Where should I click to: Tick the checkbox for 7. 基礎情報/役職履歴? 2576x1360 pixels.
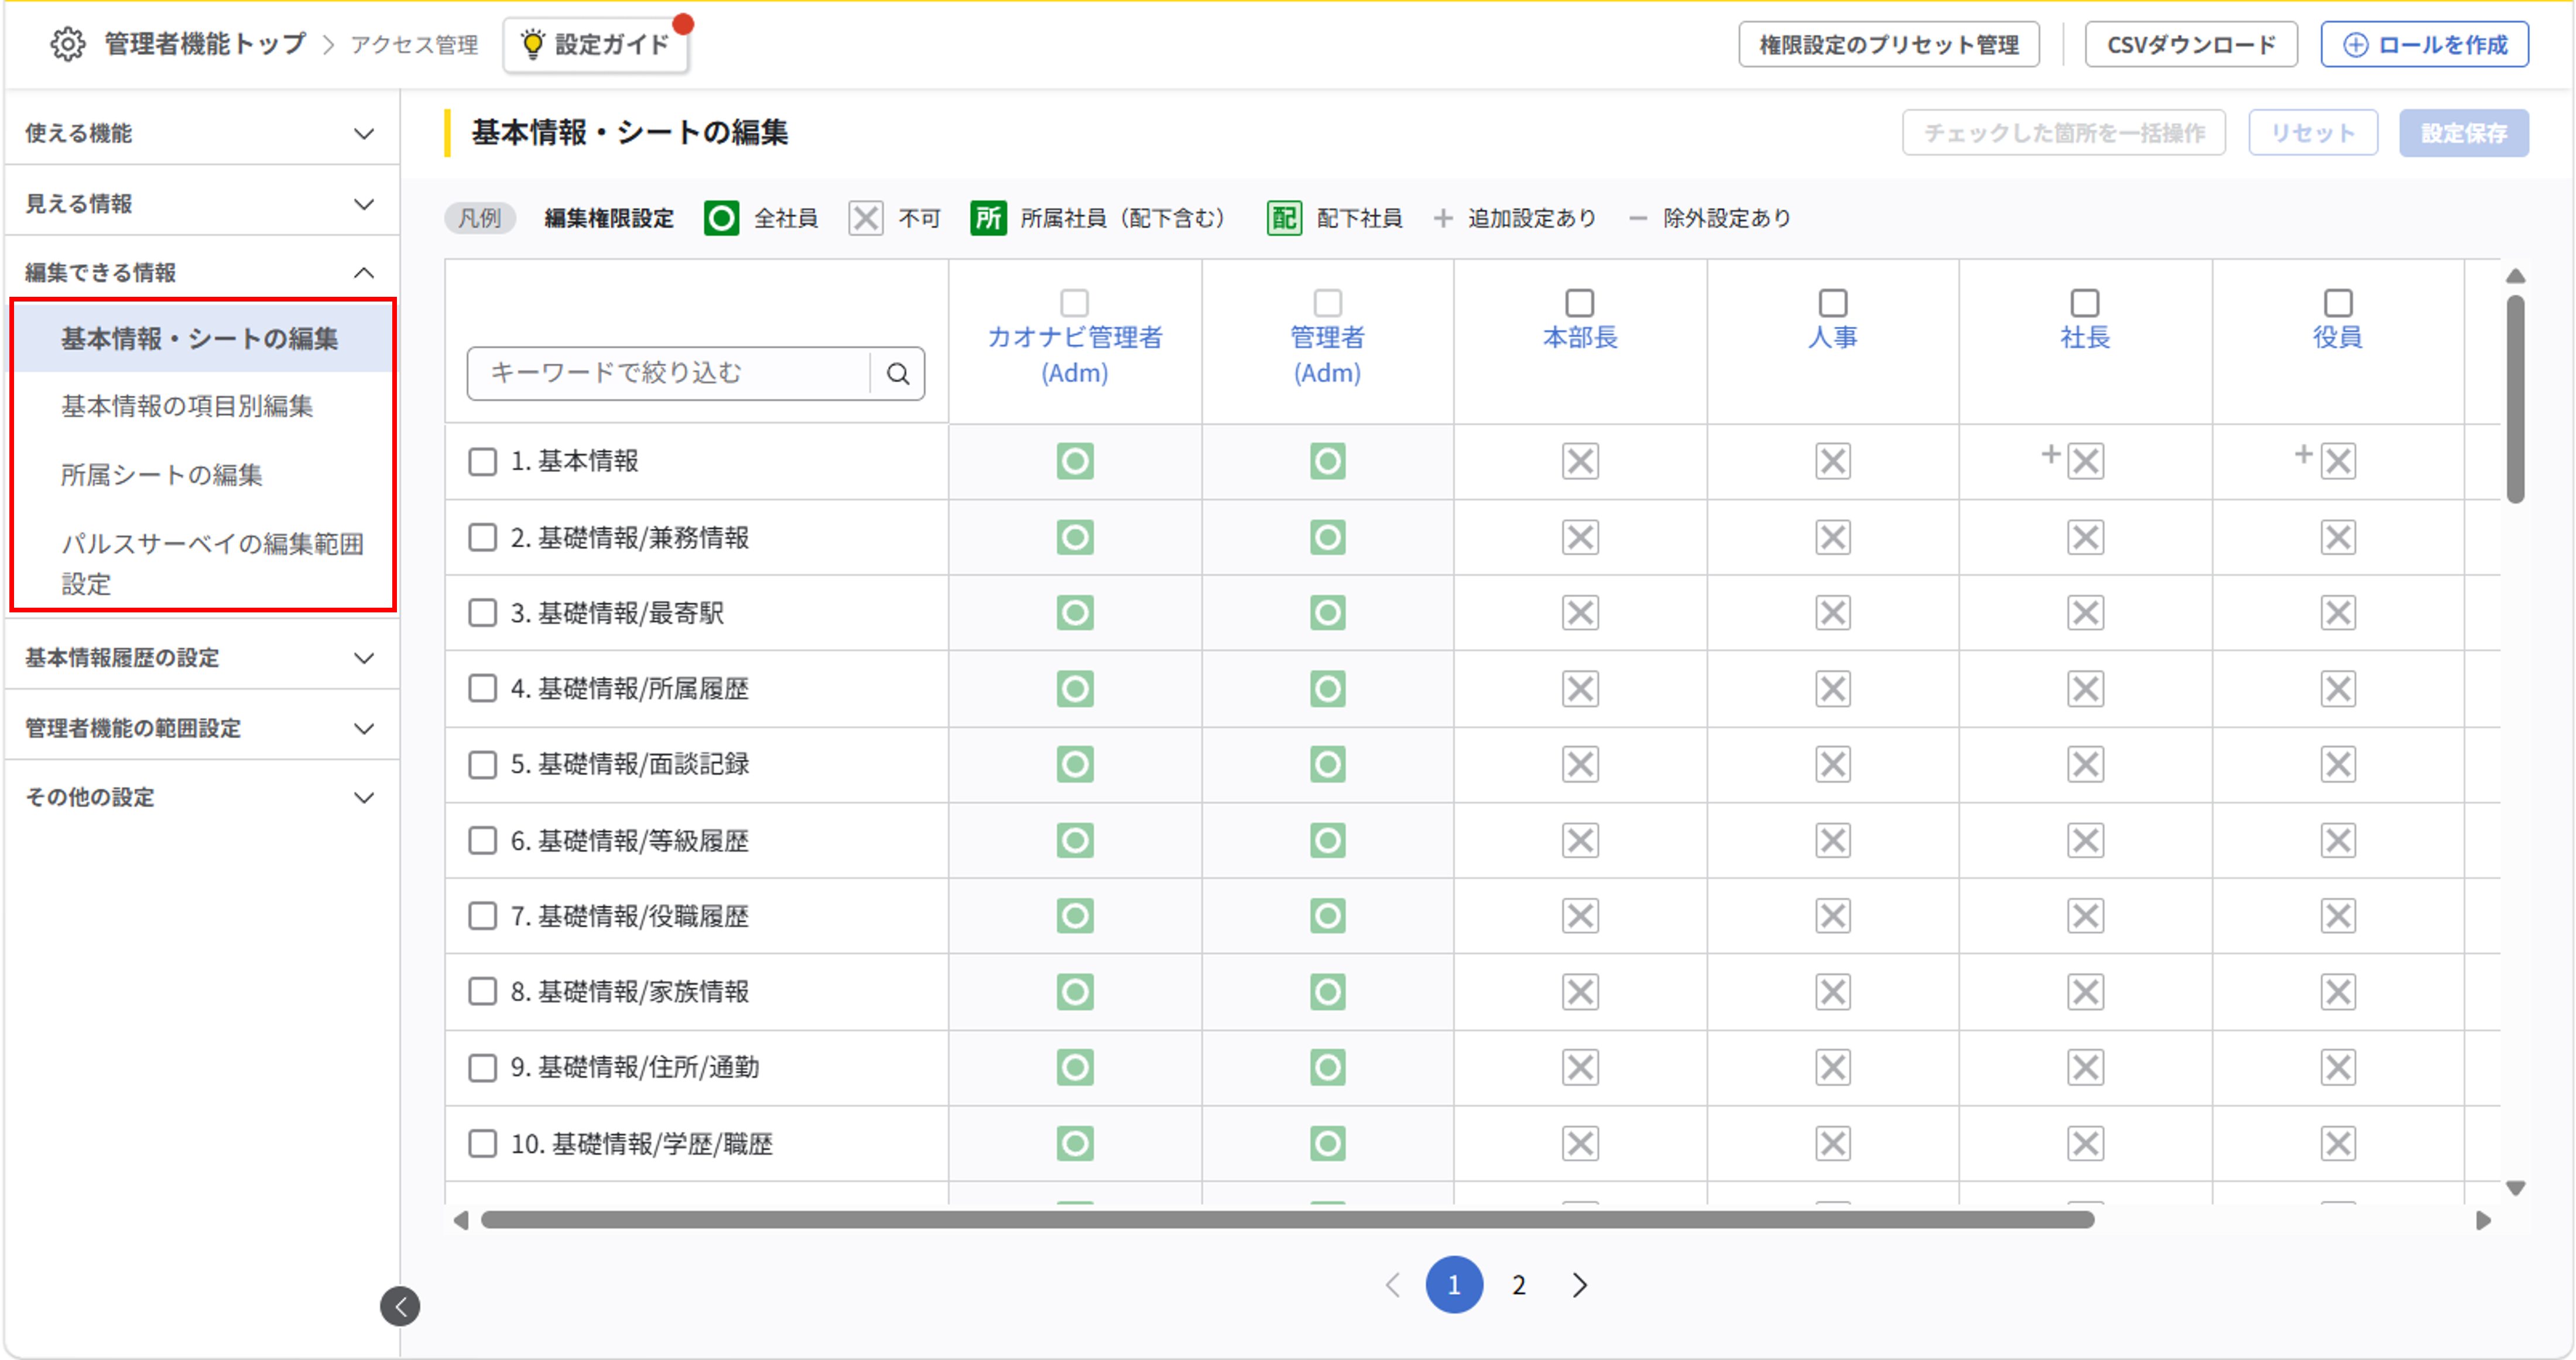click(x=483, y=916)
